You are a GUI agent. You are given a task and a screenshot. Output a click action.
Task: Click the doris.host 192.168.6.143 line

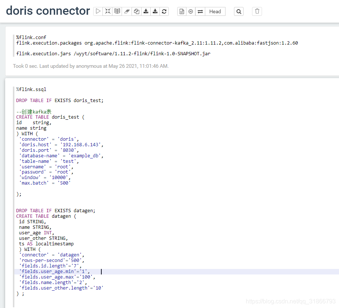point(61,144)
